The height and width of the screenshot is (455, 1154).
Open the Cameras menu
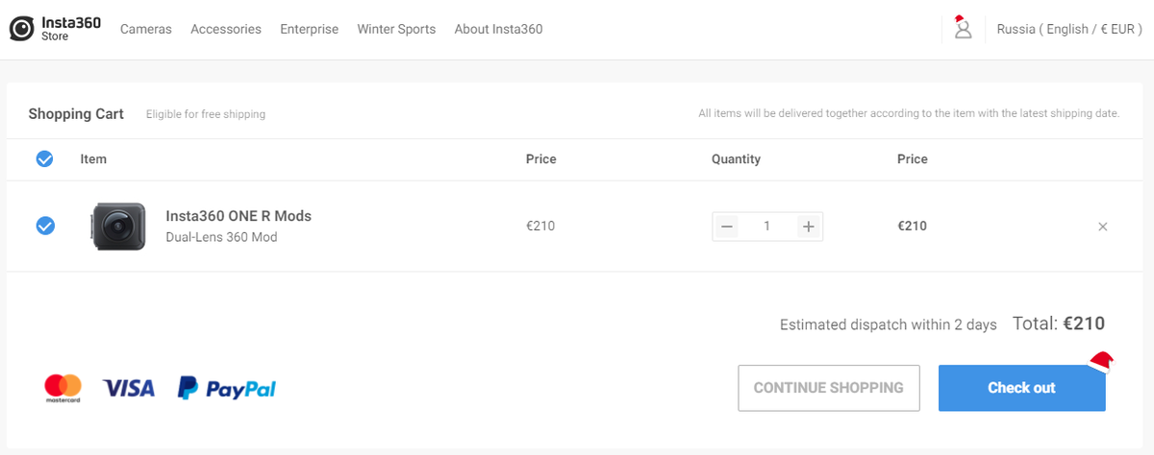[146, 29]
